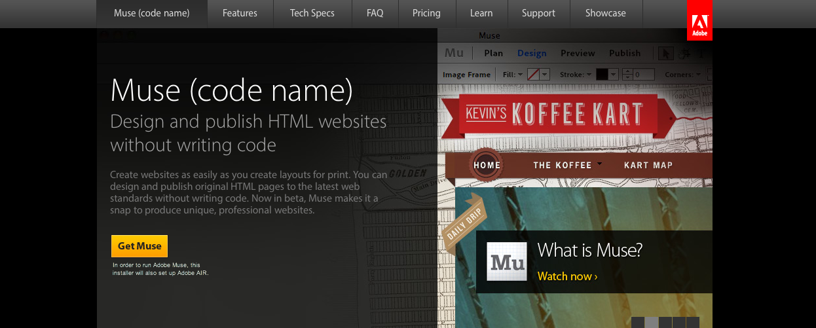
Task: Click the Fill swatch with red slash
Action: (533, 75)
